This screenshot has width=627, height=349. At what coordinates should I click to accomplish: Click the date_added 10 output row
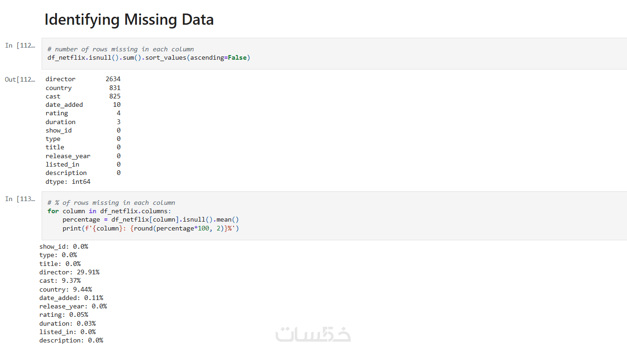point(83,105)
